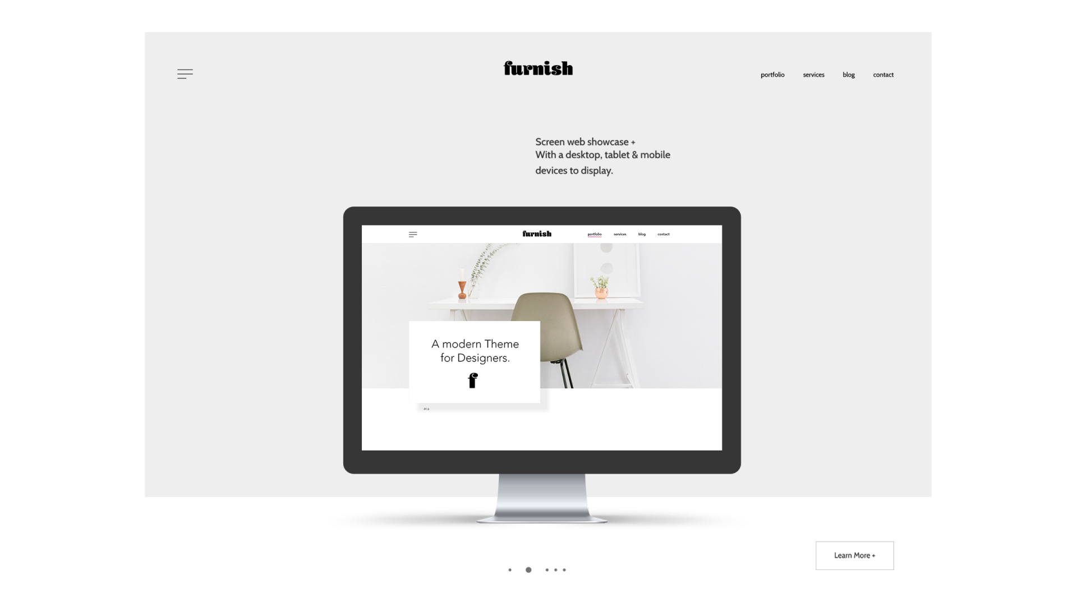
Task: Expand the services navigation dropdown
Action: click(x=813, y=74)
